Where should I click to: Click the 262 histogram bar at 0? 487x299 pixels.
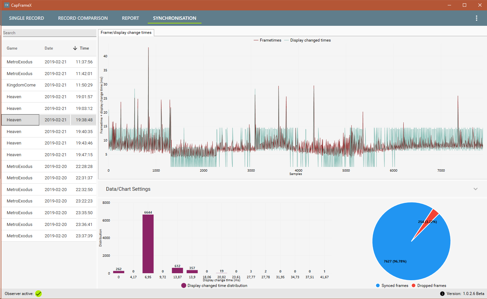(x=119, y=272)
